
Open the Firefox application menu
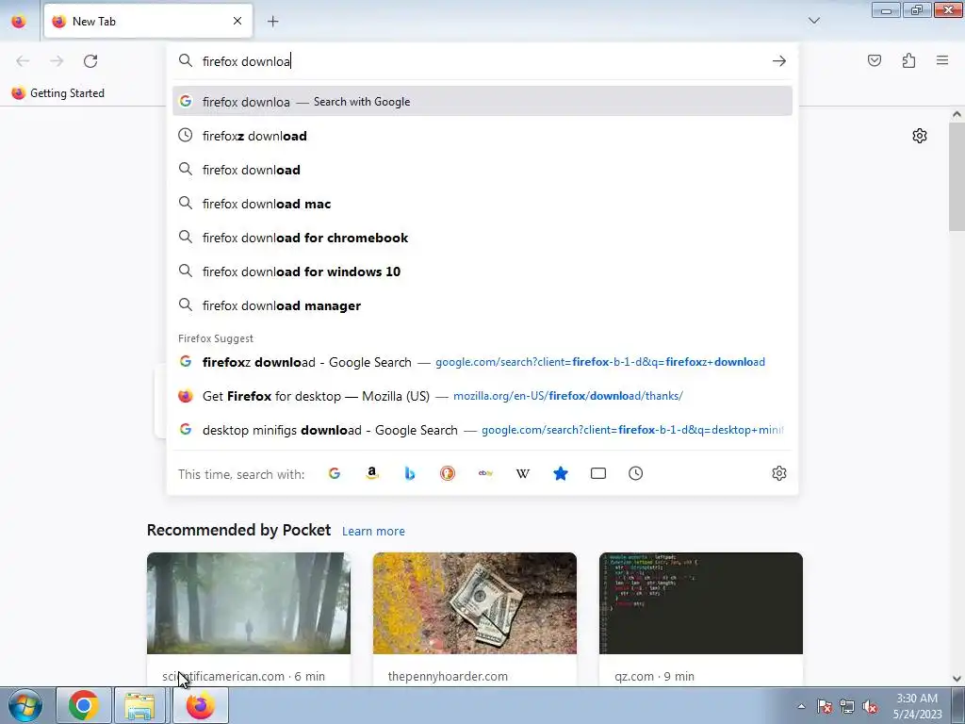(x=942, y=60)
